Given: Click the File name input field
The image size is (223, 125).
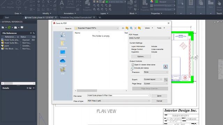Looking at the screenshot, I should (x=118, y=95).
